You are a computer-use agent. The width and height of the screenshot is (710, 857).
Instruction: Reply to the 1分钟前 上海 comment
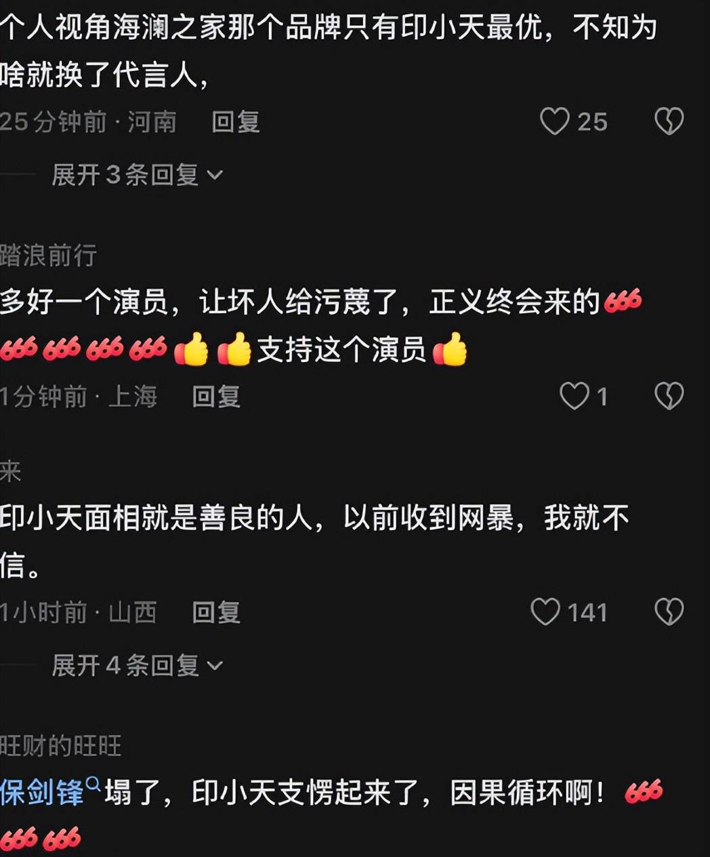pos(216,396)
